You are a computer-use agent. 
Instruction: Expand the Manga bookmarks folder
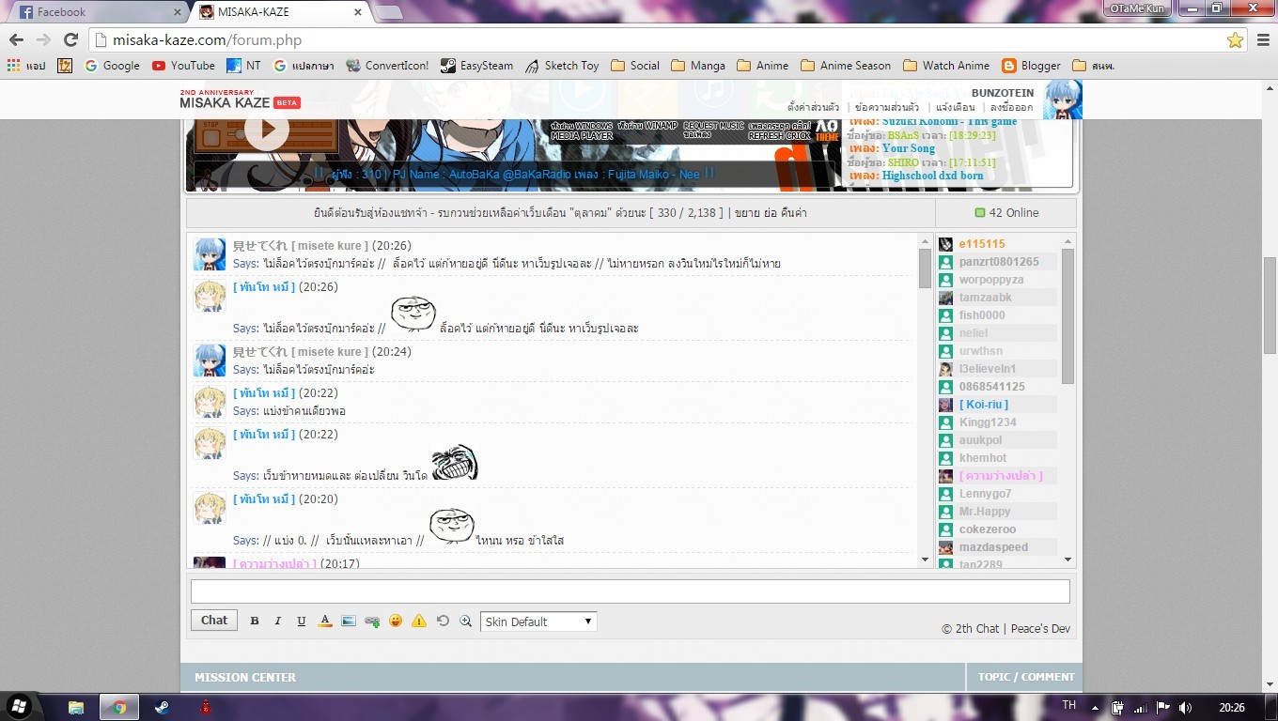coord(699,66)
